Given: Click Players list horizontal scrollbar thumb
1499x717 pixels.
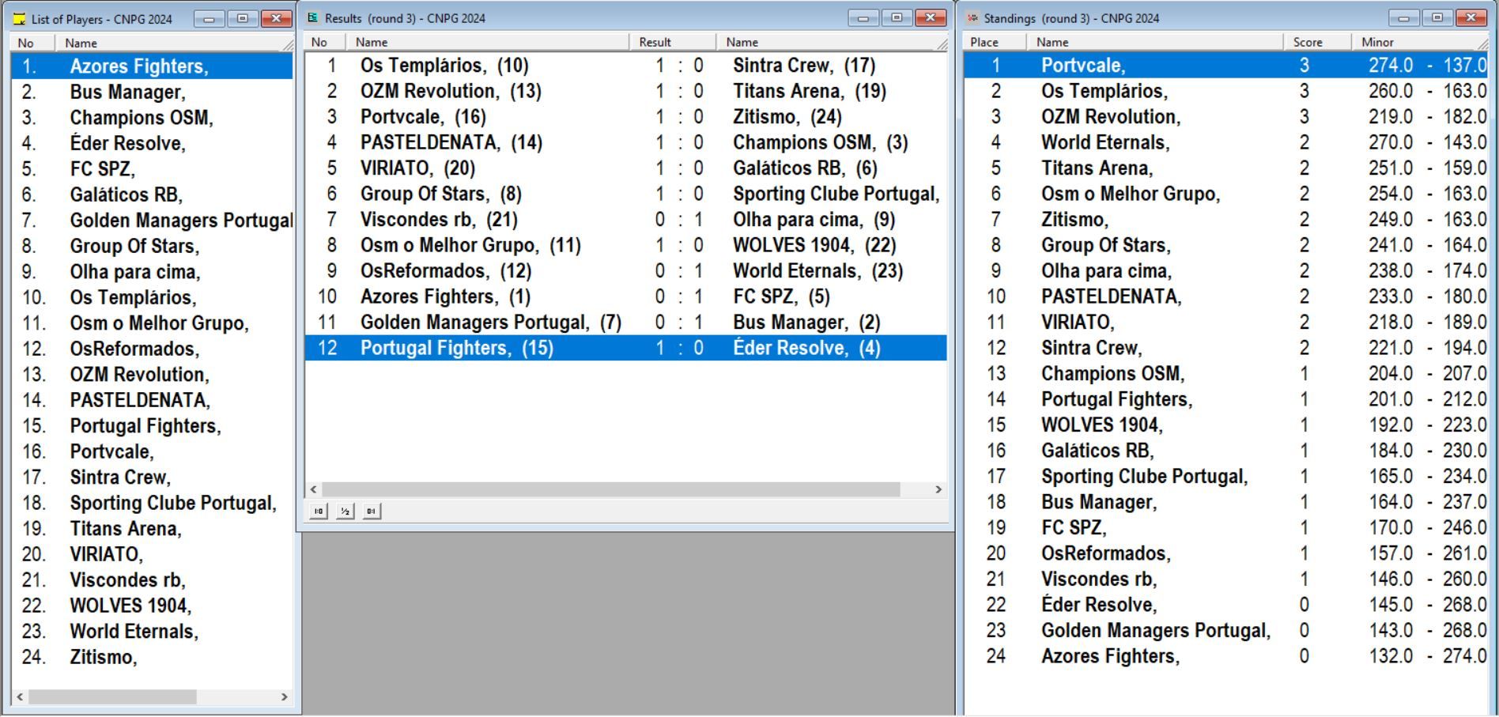Looking at the screenshot, I should (112, 697).
